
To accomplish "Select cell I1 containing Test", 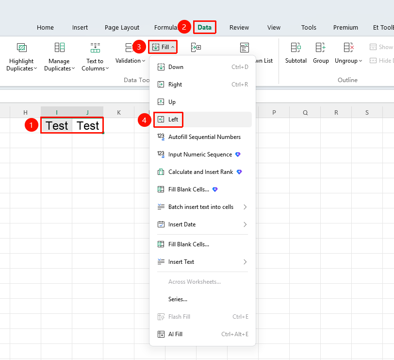I will point(57,125).
